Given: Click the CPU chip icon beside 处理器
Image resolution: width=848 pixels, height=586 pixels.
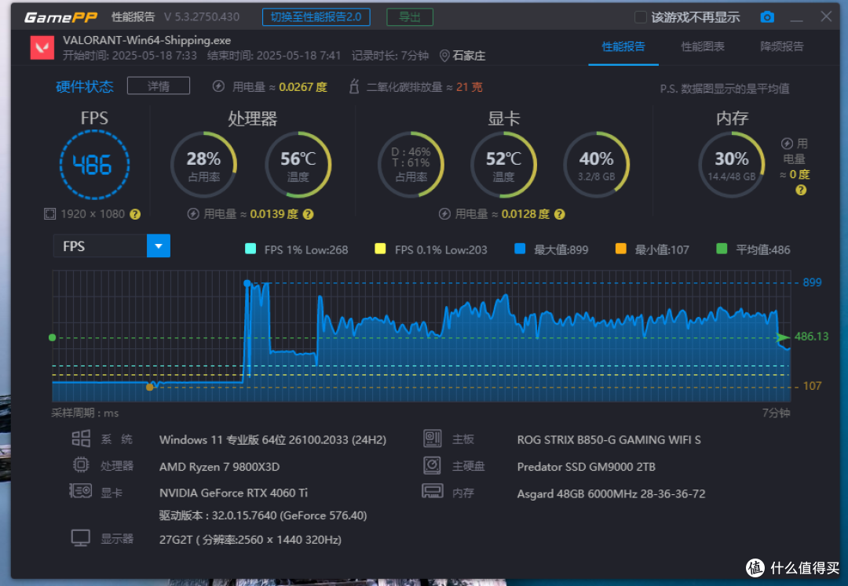Looking at the screenshot, I should click(x=81, y=464).
